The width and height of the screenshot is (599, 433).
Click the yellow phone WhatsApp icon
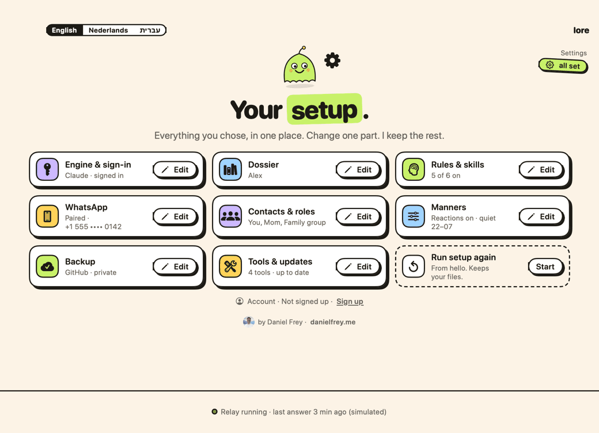(x=47, y=216)
